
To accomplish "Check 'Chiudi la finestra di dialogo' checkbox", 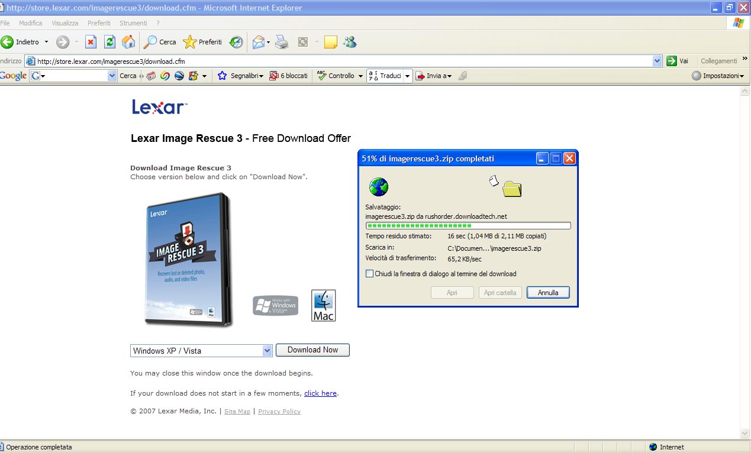I will click(370, 274).
